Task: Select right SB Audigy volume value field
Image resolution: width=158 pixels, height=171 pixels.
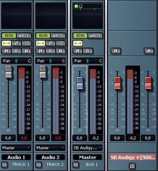Action: click(x=148, y=138)
